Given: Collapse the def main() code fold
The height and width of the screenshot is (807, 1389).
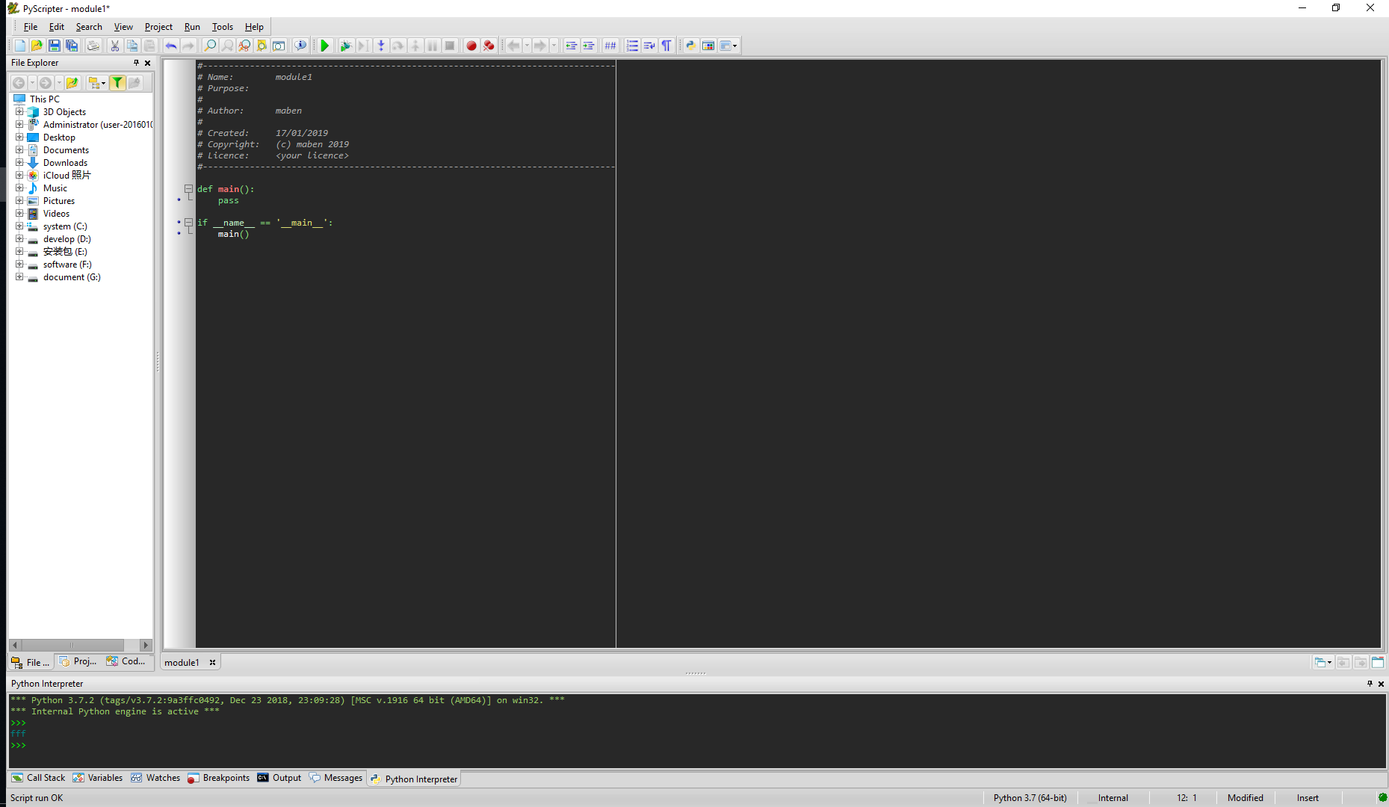Looking at the screenshot, I should 189,189.
